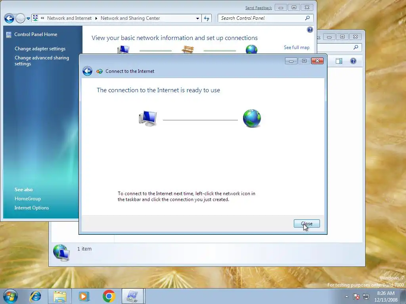Click the Action Center flag tray icon
Viewport: 406px width, 304px height.
(x=356, y=296)
